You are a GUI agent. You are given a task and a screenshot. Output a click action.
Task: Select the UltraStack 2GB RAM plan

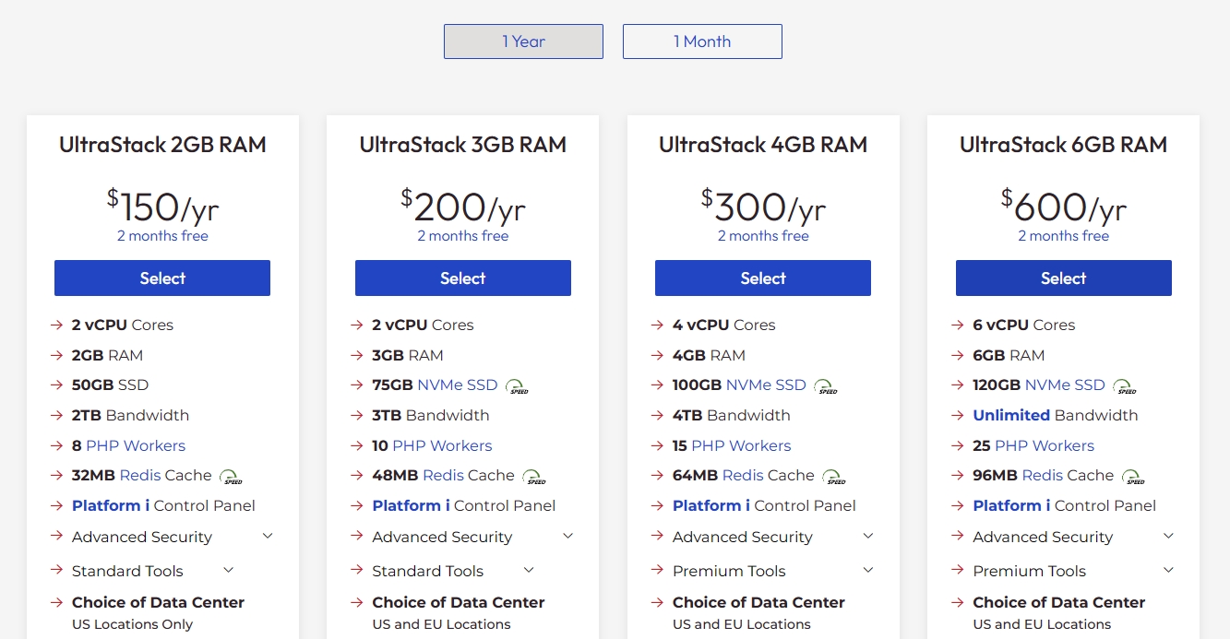162,278
